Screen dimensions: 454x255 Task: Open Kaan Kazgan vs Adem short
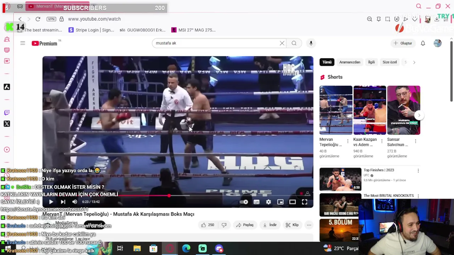tap(370, 110)
